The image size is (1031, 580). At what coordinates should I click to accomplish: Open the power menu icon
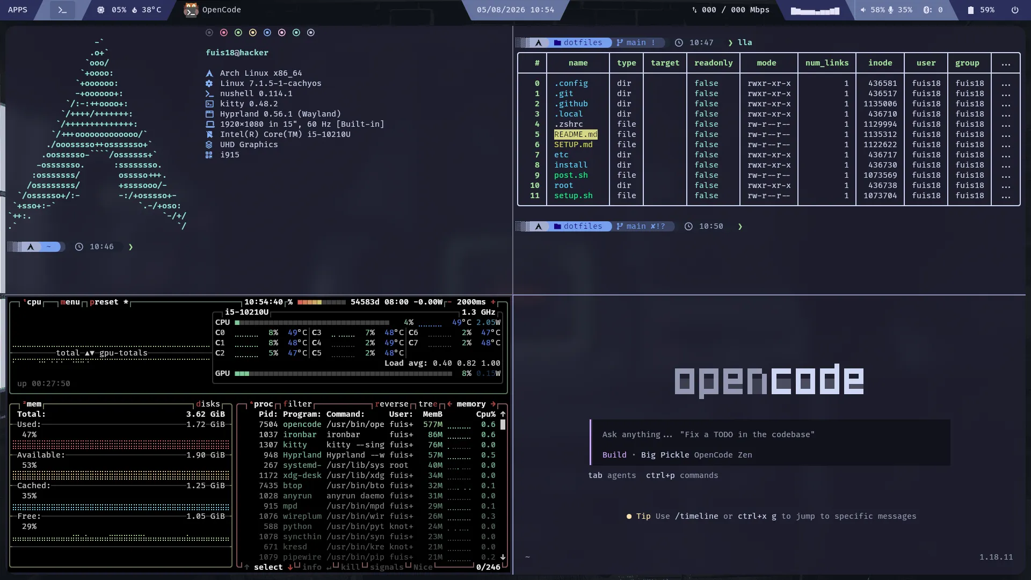[1015, 10]
